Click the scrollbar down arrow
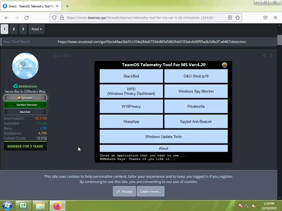Image resolution: width=282 pixels, height=211 pixels. [280, 198]
